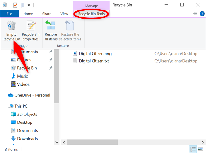Click the Downloads arrow icon

click(13, 138)
